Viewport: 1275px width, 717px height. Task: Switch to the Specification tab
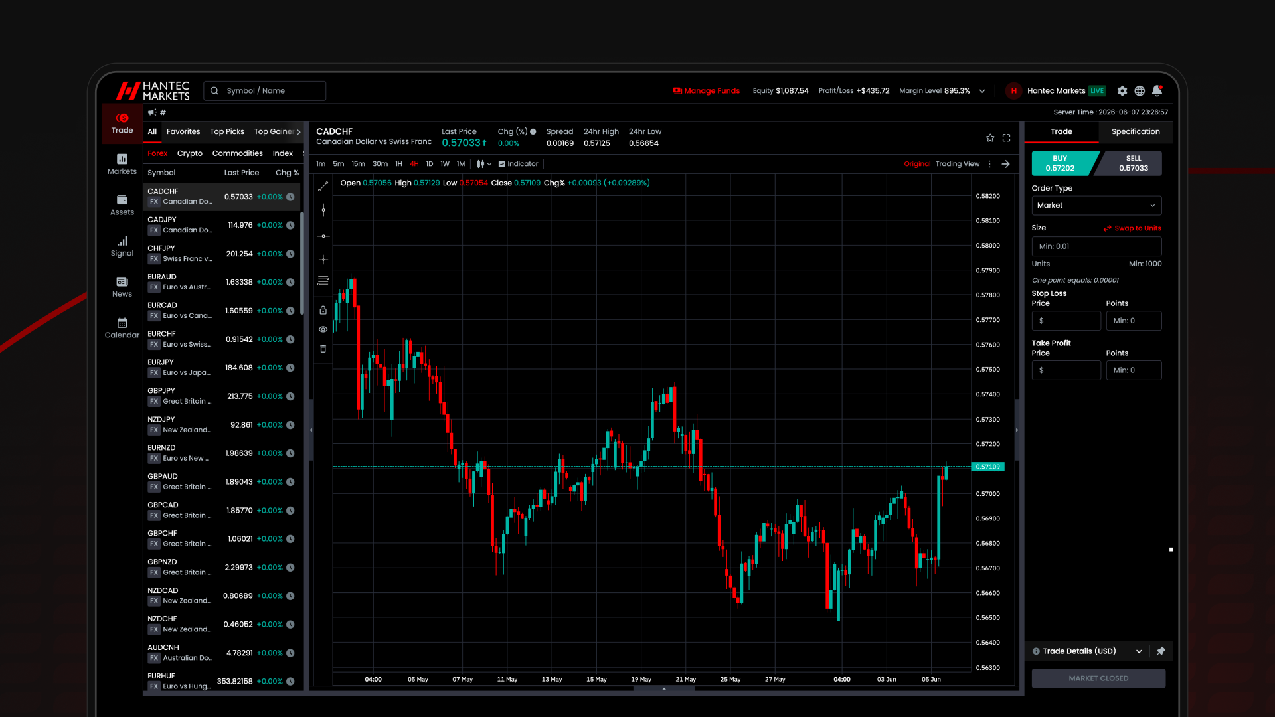[1136, 131]
